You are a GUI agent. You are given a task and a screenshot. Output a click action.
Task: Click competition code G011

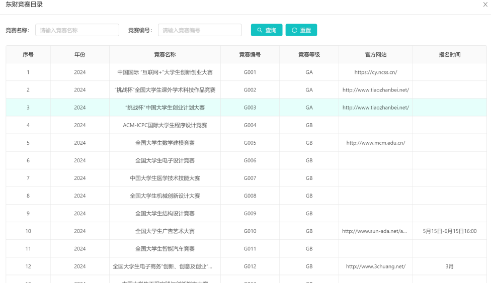(x=250, y=249)
